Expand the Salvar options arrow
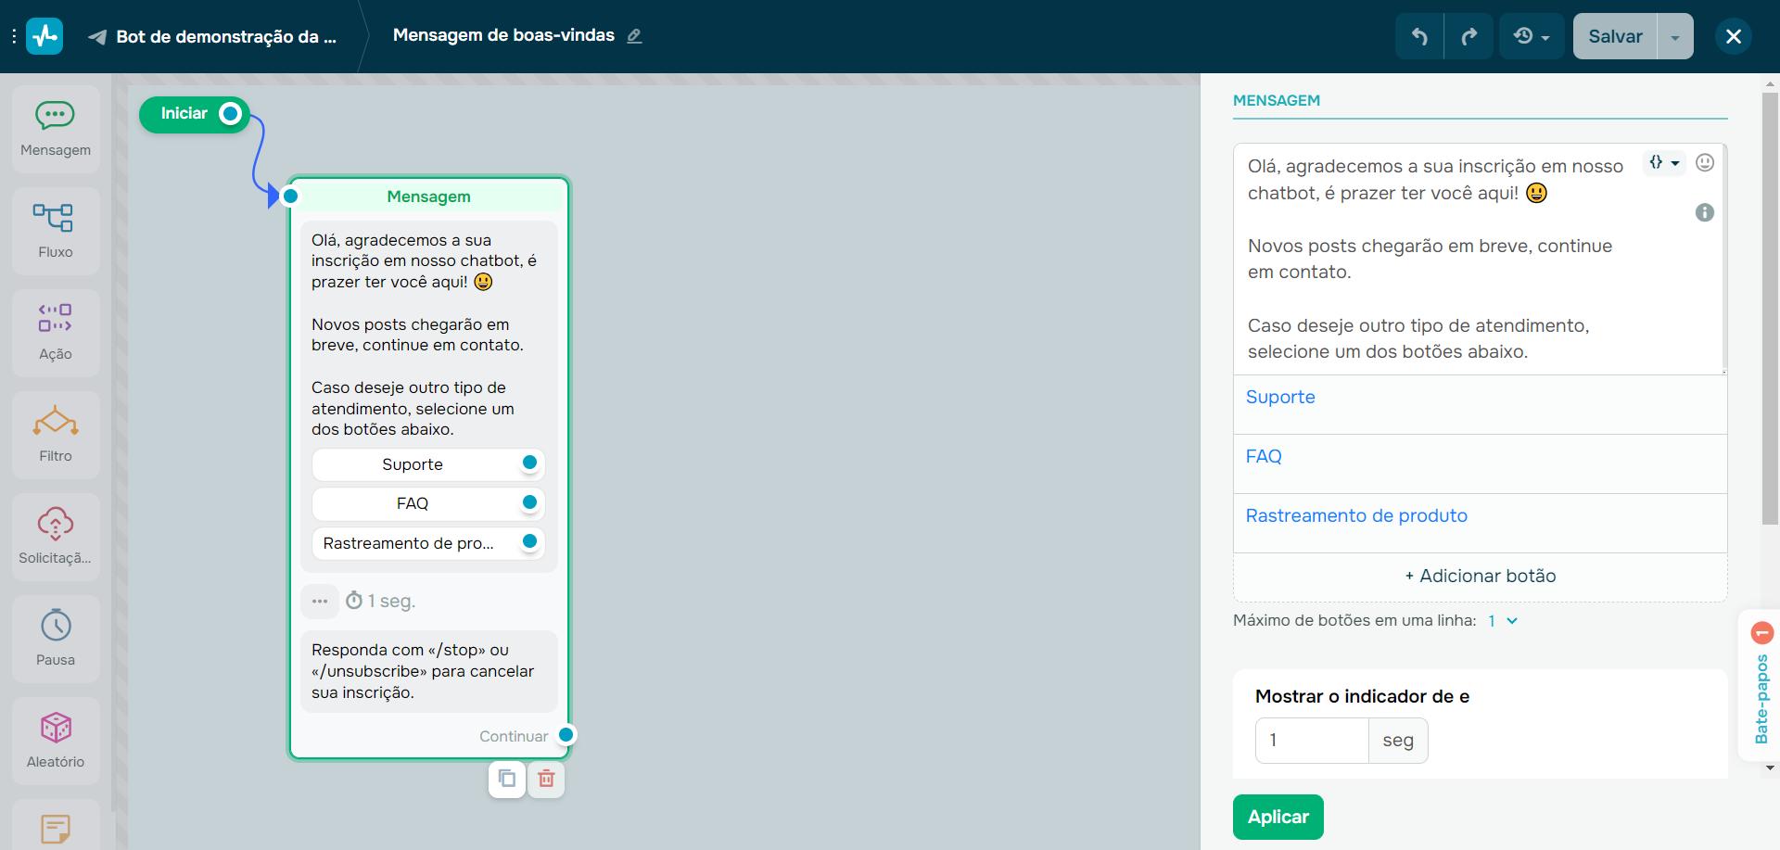Viewport: 1780px width, 850px height. tap(1675, 36)
